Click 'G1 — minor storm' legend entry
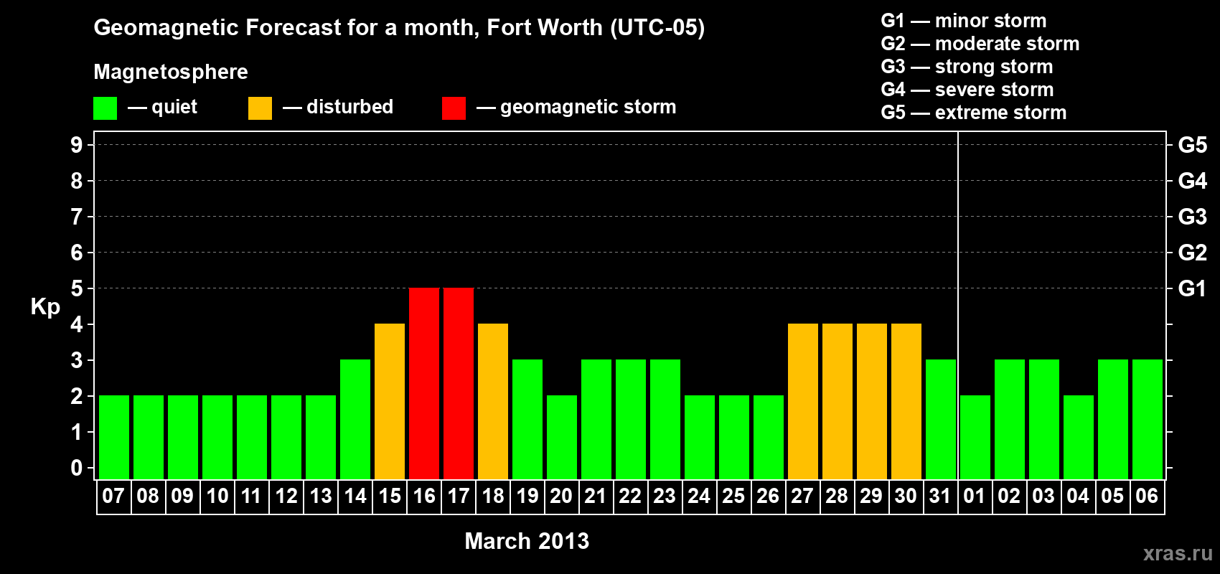This screenshot has height=574, width=1220. coord(964,21)
